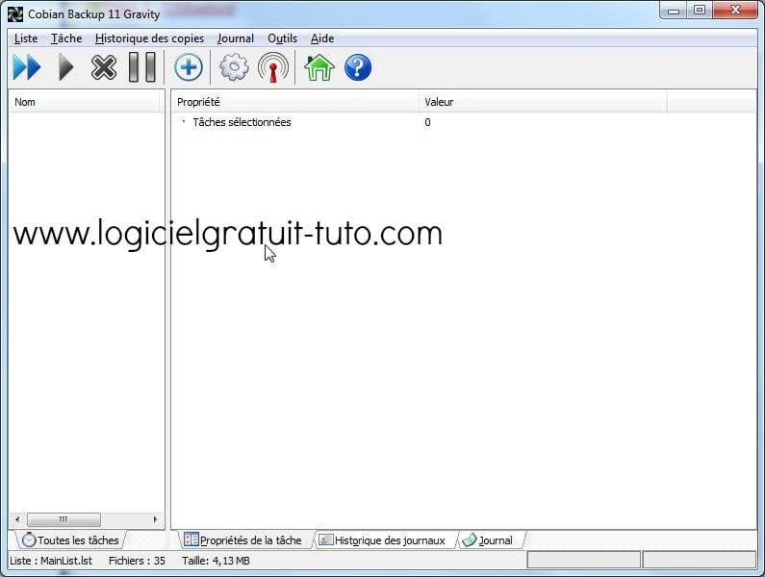Click the Cobian Backup title bar logo
The image size is (765, 577).
coord(15,14)
